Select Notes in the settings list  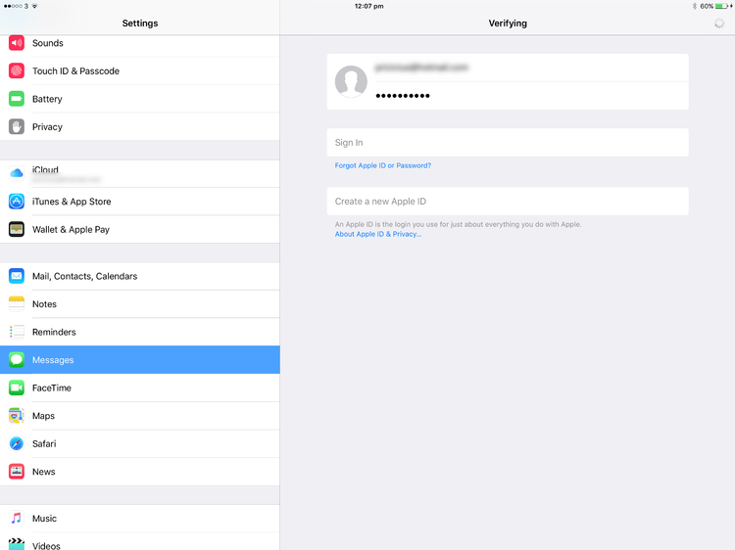coord(140,304)
